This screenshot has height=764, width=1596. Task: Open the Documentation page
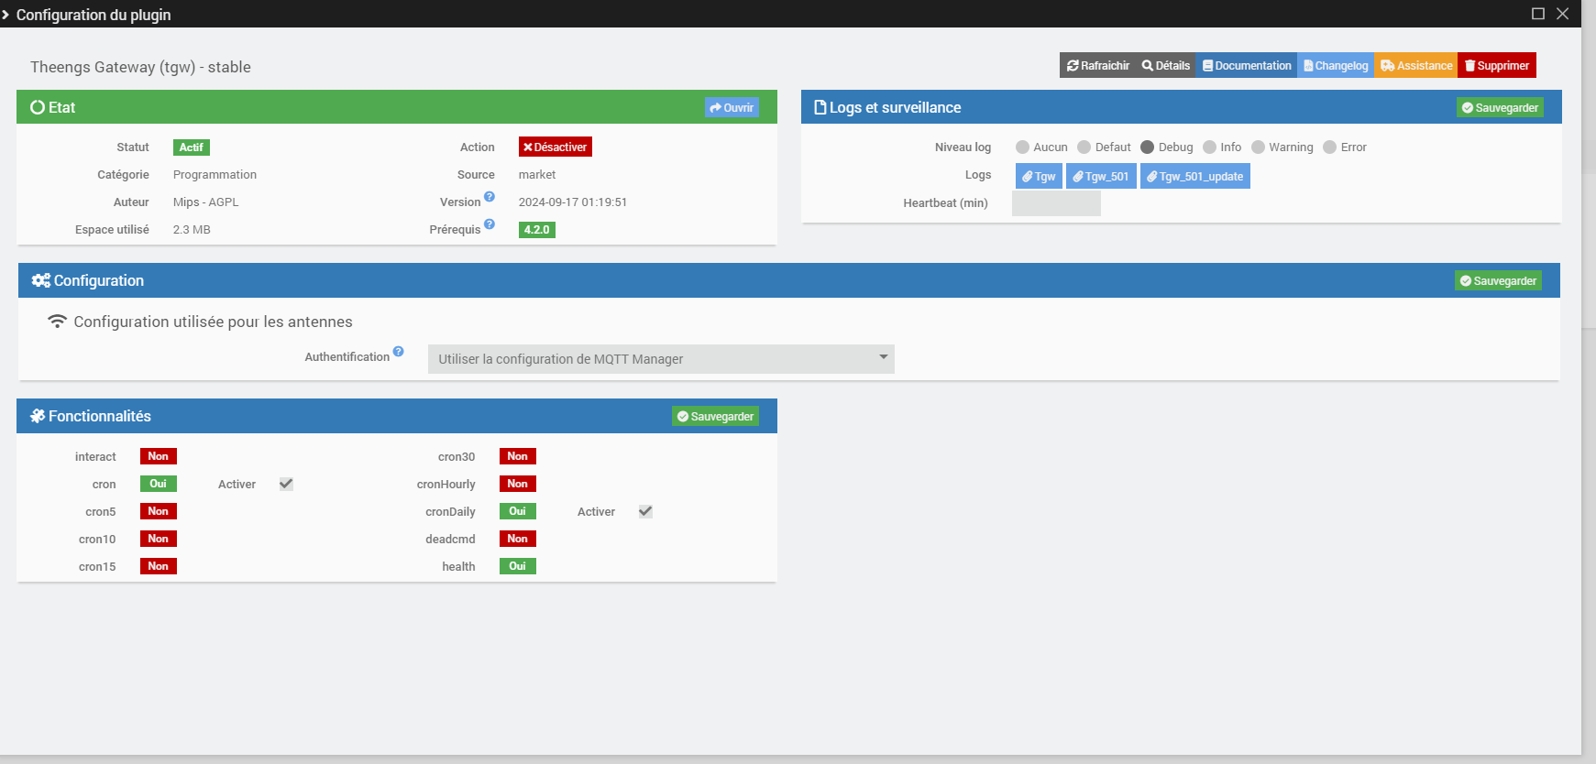pos(1246,66)
